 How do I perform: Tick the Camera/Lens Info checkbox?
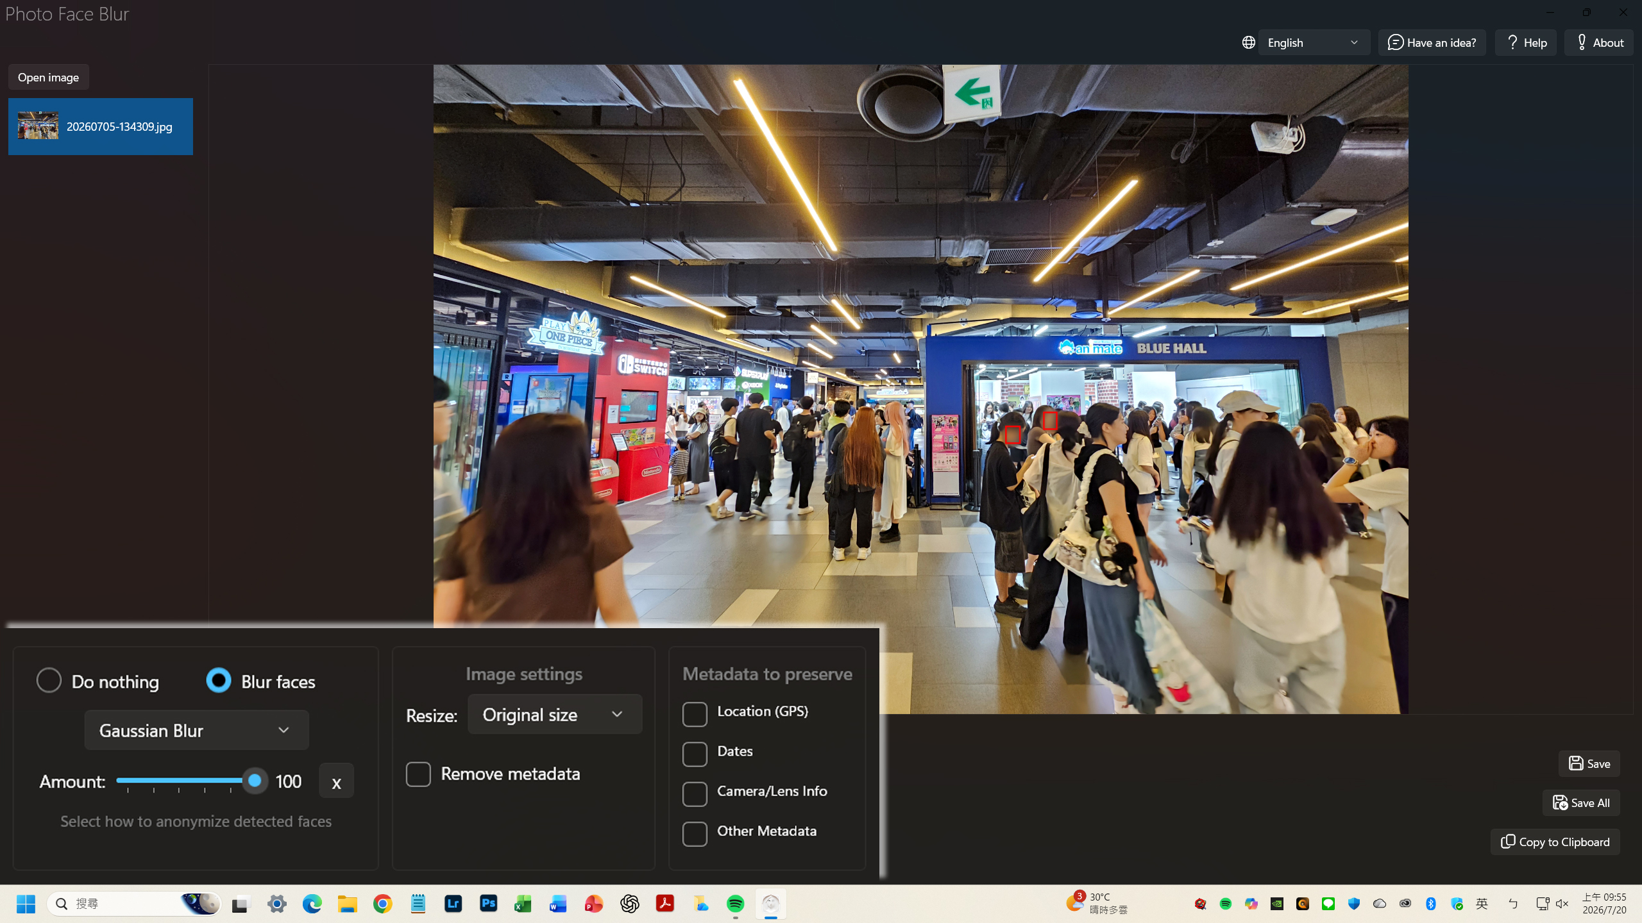(x=695, y=793)
